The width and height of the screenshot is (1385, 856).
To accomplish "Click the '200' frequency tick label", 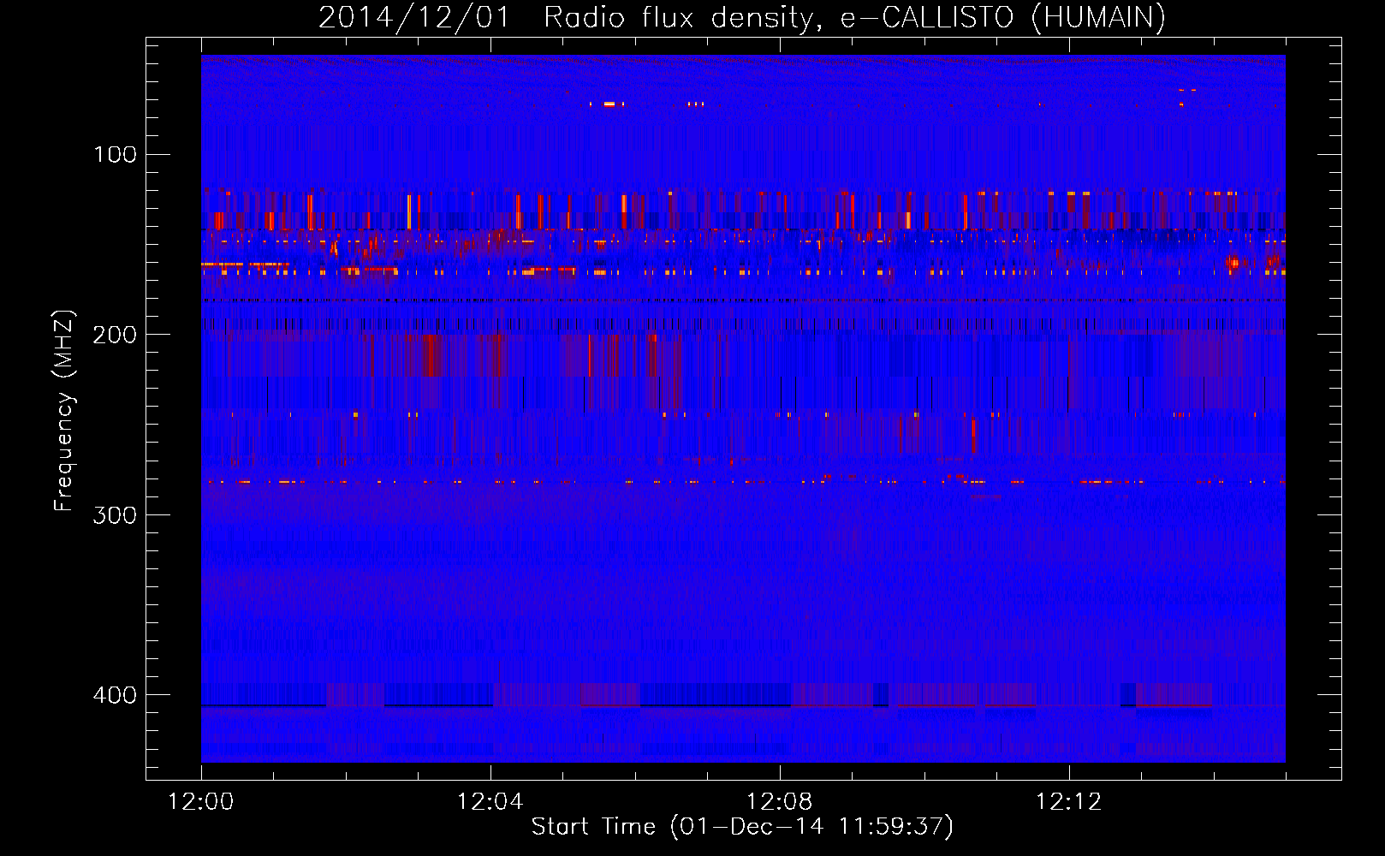I will tap(116, 335).
